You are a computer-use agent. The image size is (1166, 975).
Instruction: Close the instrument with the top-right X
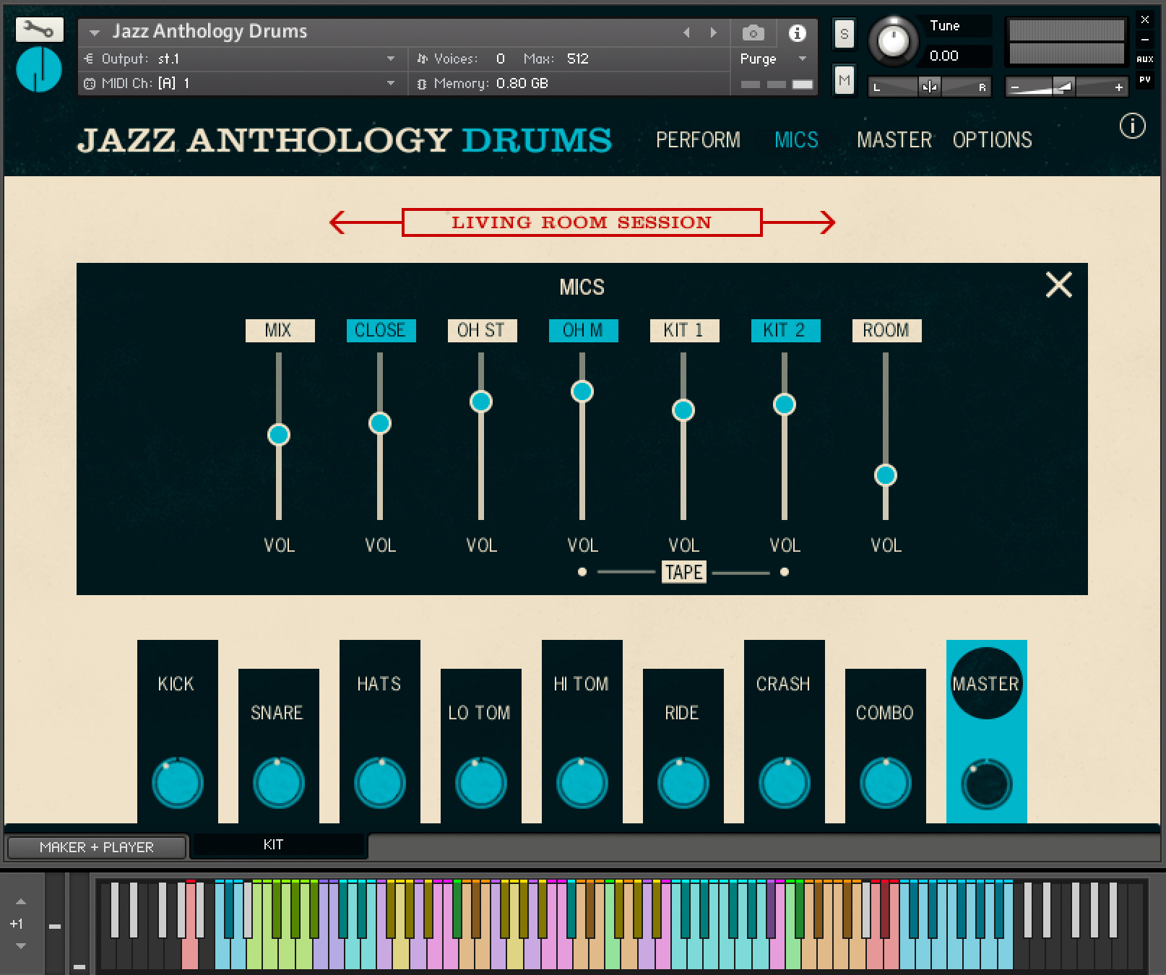(x=1145, y=19)
